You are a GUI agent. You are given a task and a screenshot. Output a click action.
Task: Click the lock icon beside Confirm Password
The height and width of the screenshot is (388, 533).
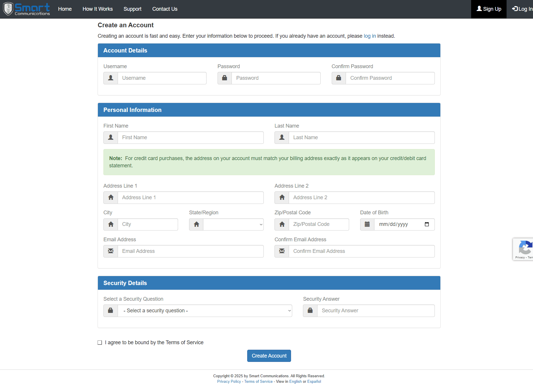pyautogui.click(x=339, y=78)
